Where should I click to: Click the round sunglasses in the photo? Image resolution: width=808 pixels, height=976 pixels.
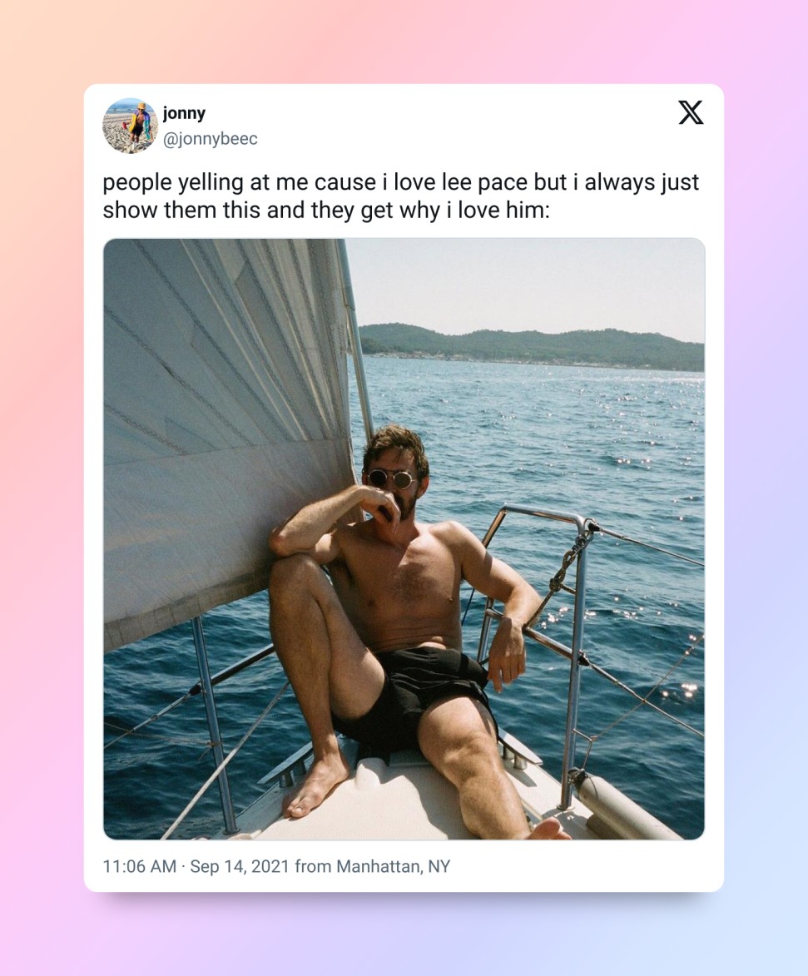click(x=391, y=478)
